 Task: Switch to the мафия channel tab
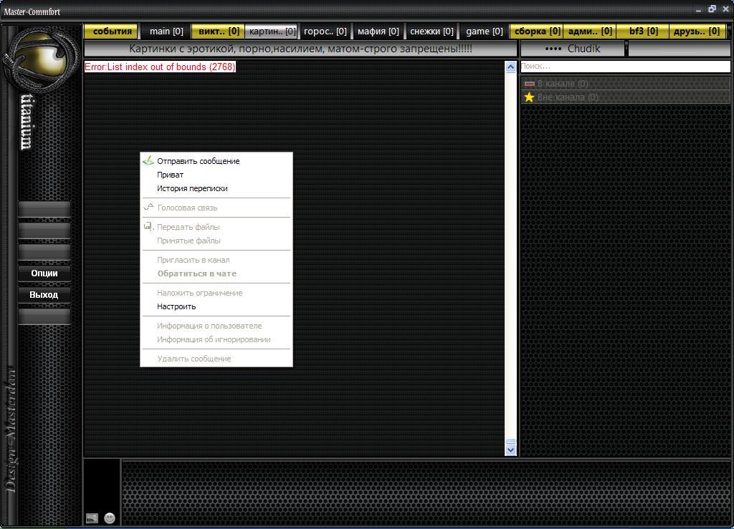[x=378, y=31]
